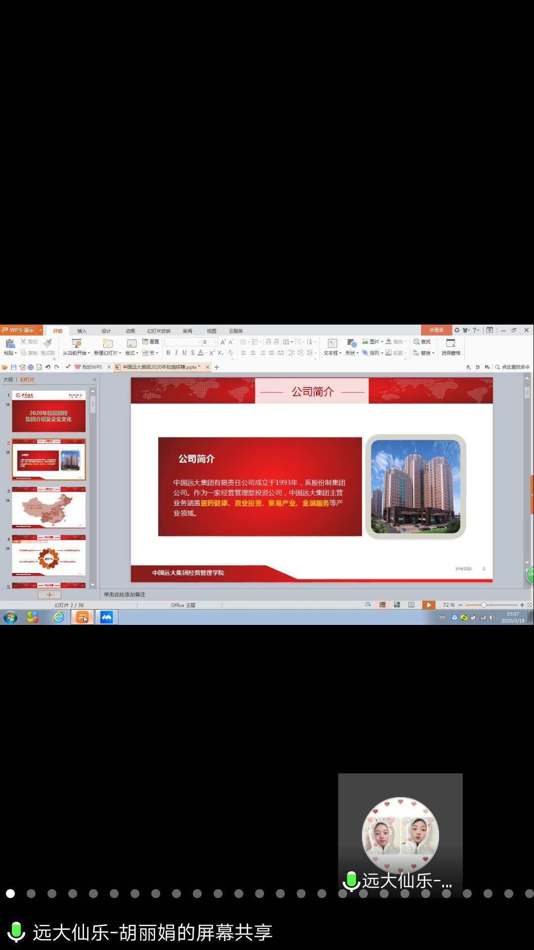Click the add slide plus button below thumbnails
This screenshot has width=534, height=950.
49,595
